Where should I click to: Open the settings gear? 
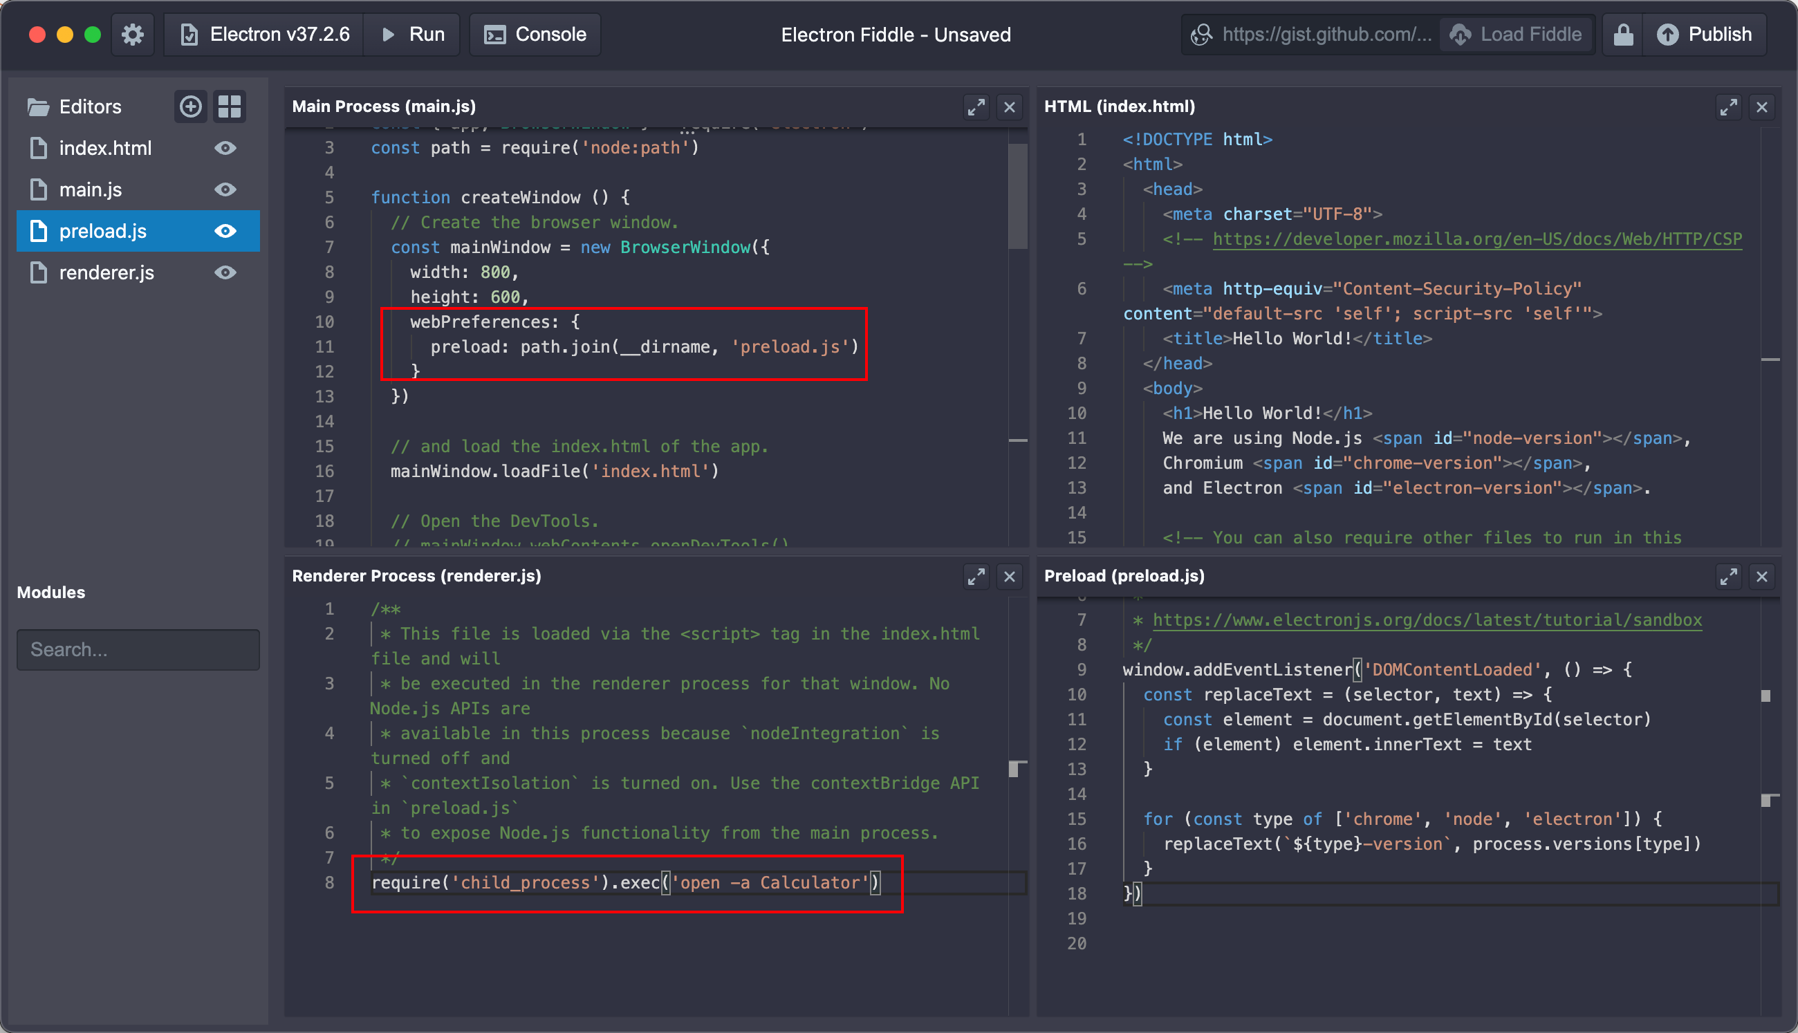pyautogui.click(x=133, y=34)
